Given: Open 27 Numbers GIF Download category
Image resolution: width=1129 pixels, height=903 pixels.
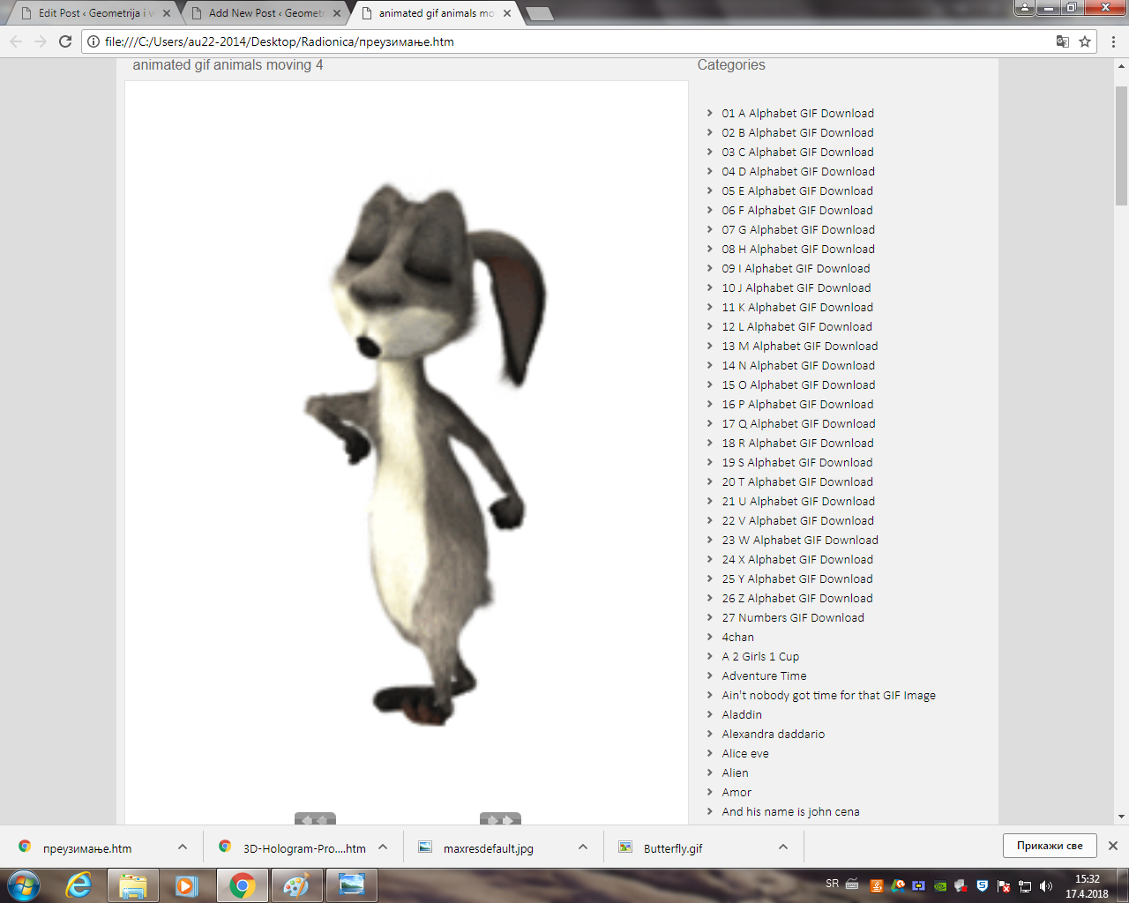Looking at the screenshot, I should click(793, 617).
